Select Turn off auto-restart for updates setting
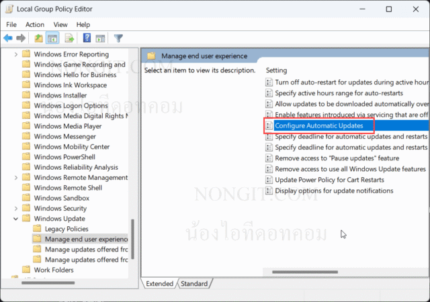The height and width of the screenshot is (302, 430). pyautogui.click(x=352, y=83)
